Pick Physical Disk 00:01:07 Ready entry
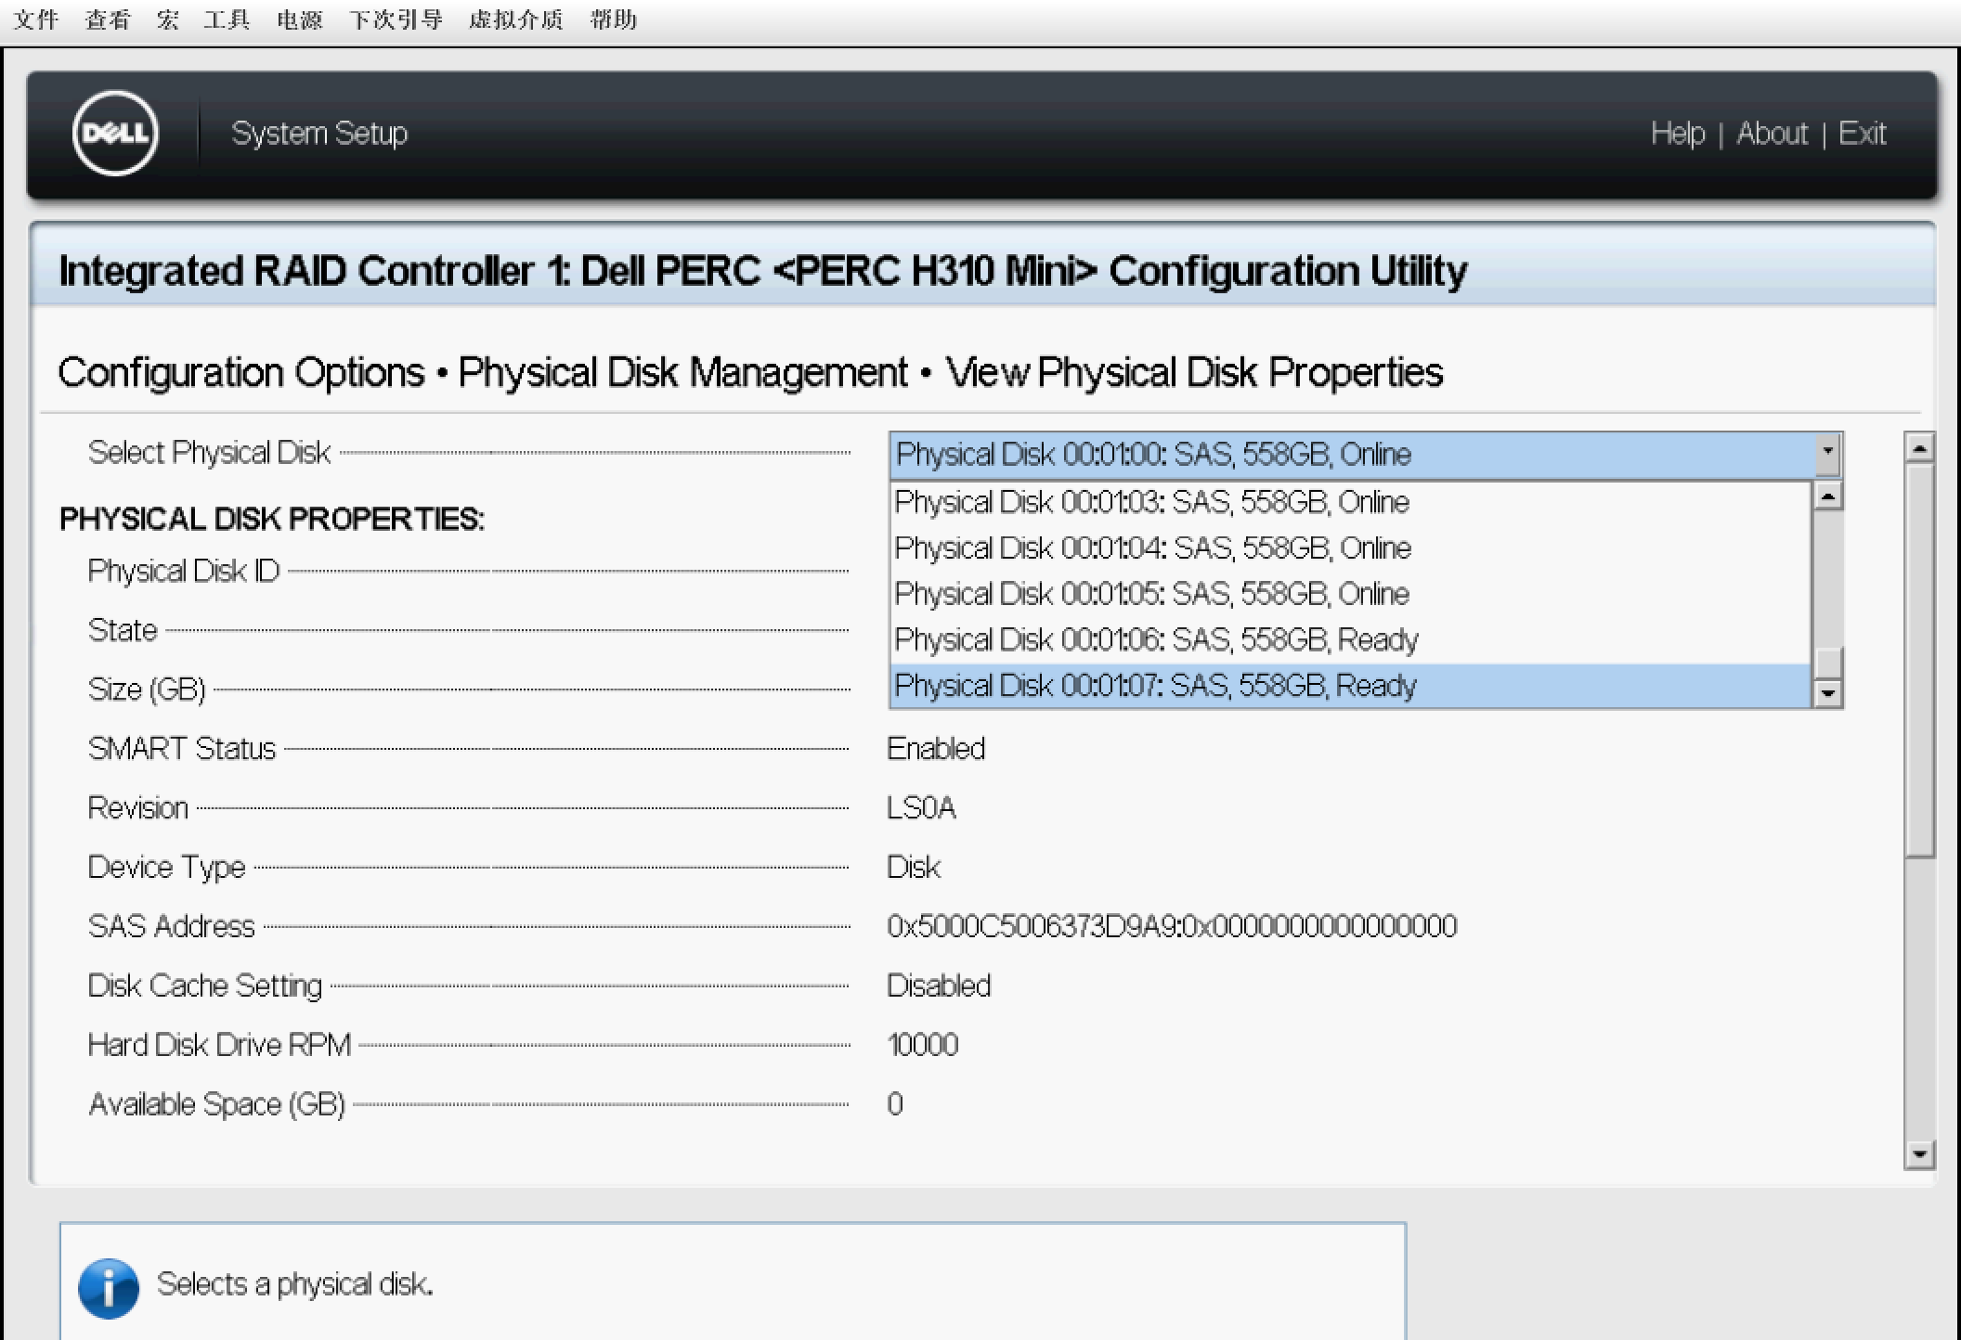1961x1340 pixels. point(1155,686)
